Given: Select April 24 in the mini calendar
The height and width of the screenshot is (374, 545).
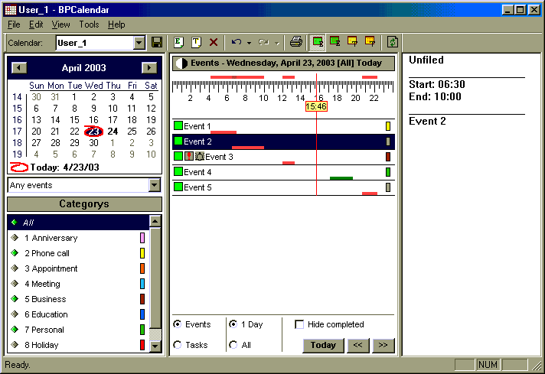Looking at the screenshot, I should [x=113, y=132].
